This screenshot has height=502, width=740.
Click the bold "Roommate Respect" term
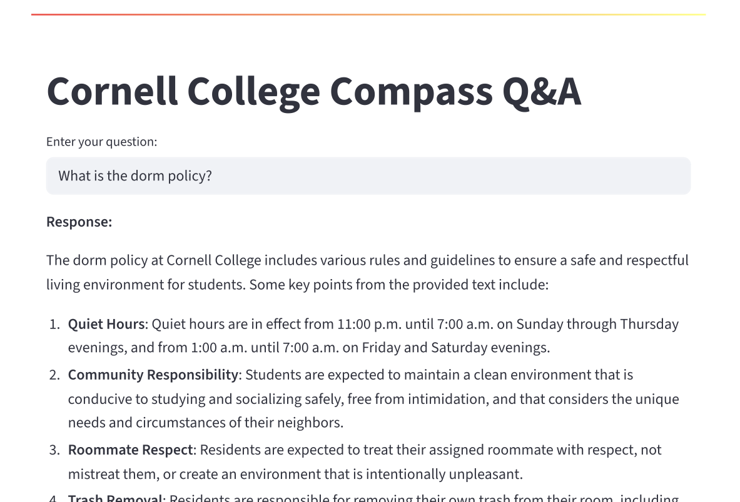(130, 450)
